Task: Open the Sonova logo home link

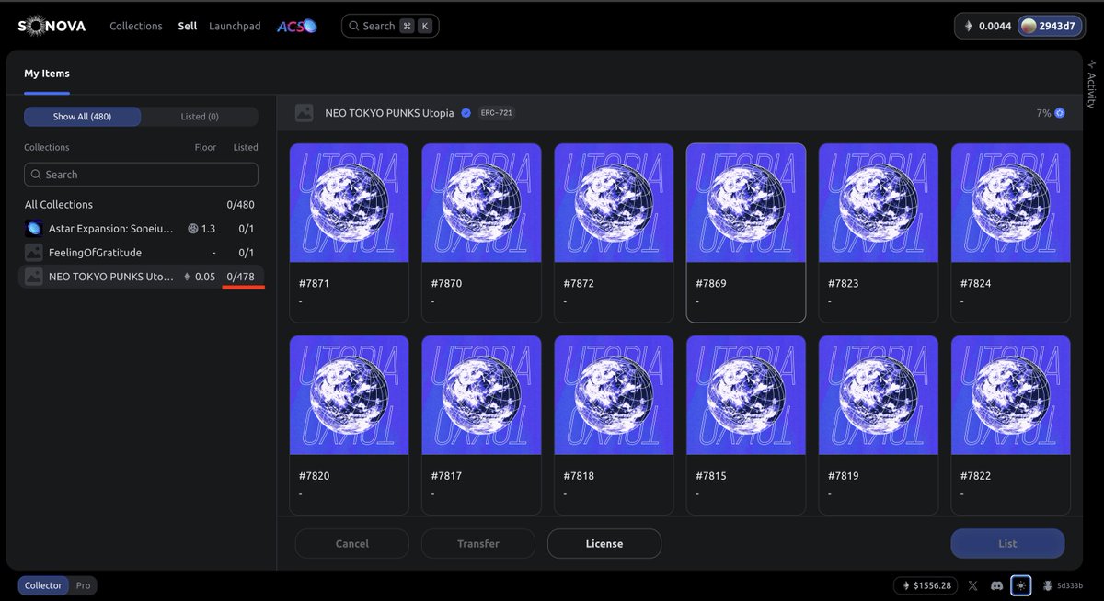Action: (x=52, y=26)
